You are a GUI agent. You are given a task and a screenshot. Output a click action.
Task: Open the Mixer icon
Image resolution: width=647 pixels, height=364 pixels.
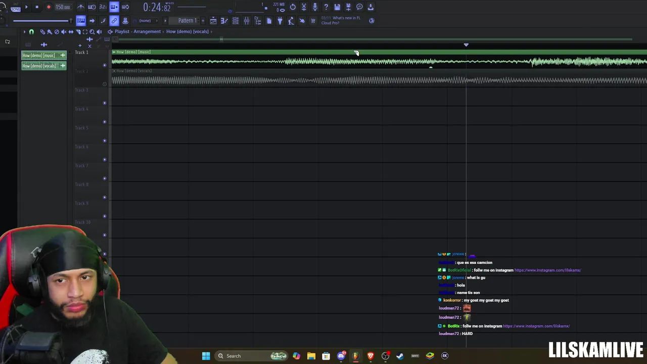pos(247,21)
